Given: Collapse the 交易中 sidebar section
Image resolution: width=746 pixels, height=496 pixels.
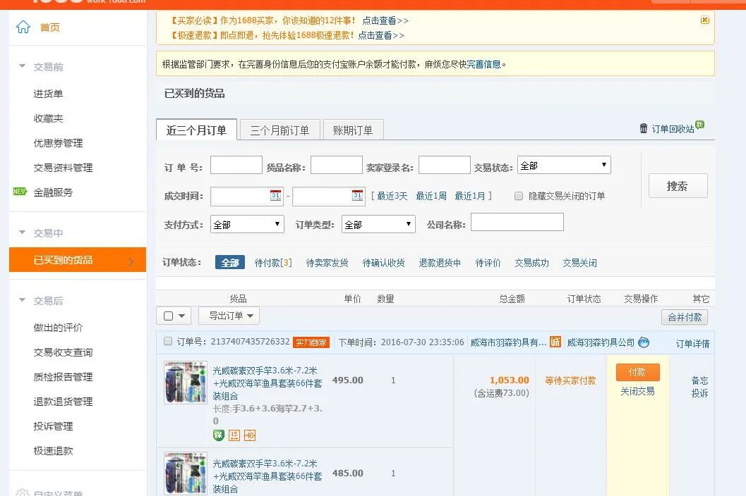Looking at the screenshot, I should 22,232.
